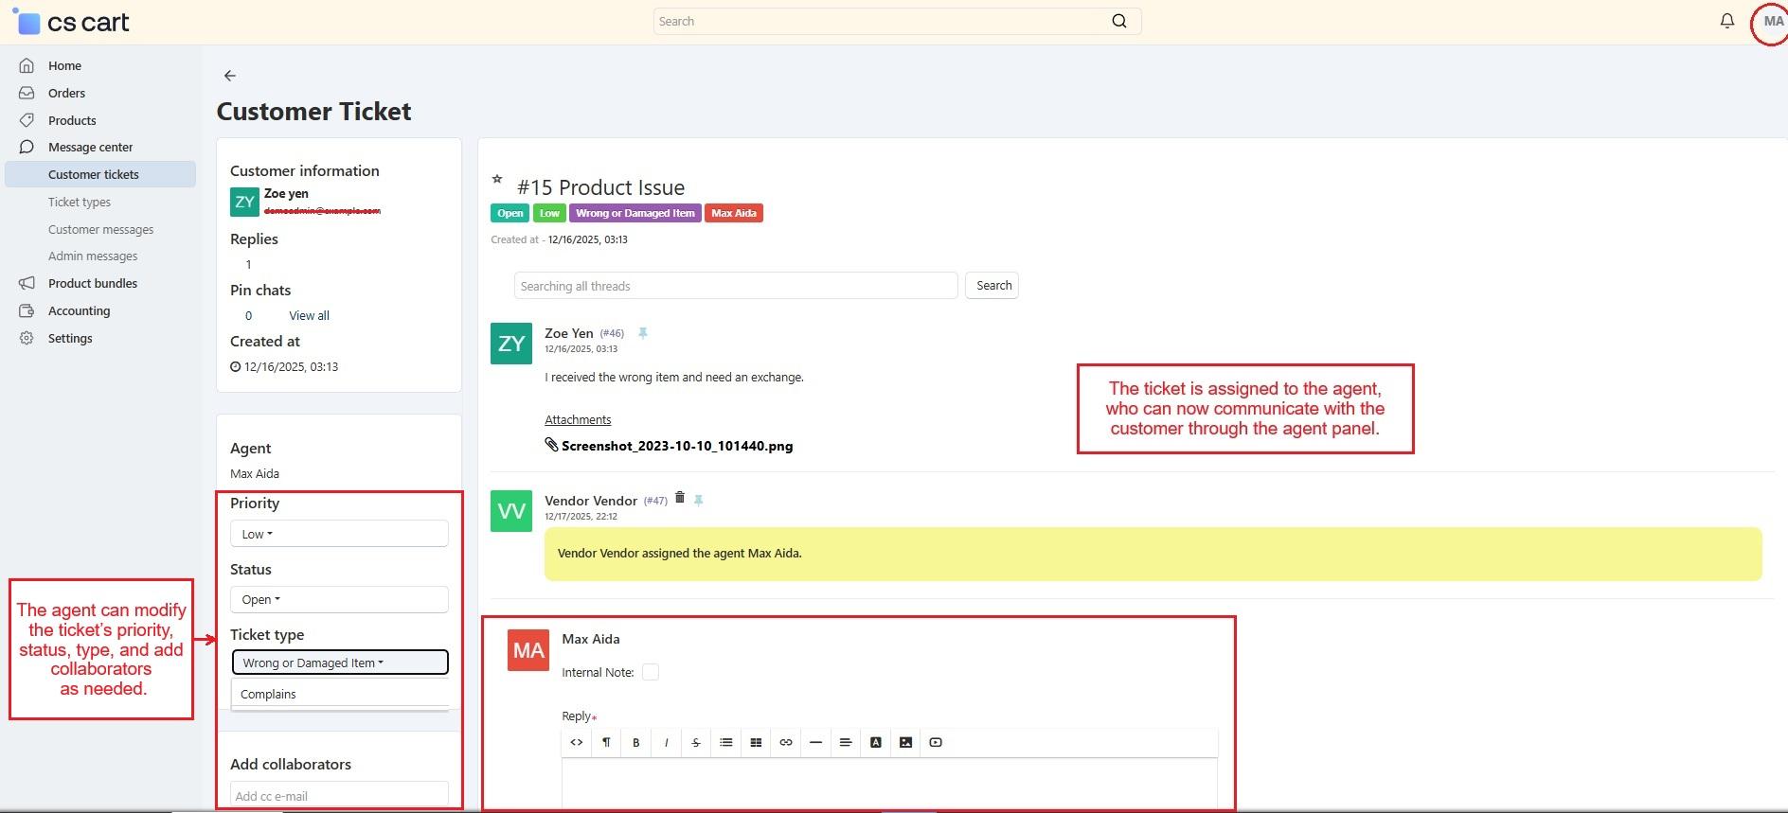
Task: Click the back arrow above Customer Ticket
Action: (229, 76)
